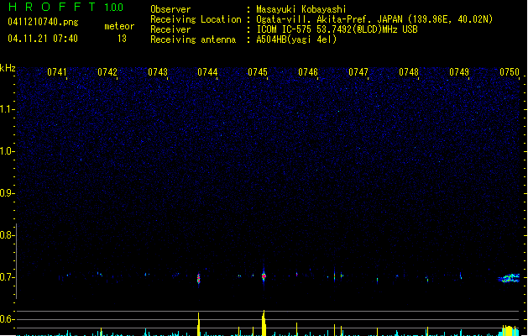Click the A504HB(yagi 4el) antenna text
This screenshot has width=528, height=336.
pos(296,39)
